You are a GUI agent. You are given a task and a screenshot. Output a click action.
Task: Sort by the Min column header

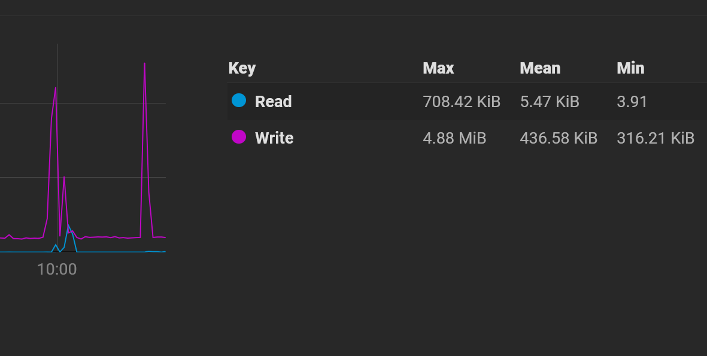pyautogui.click(x=630, y=68)
